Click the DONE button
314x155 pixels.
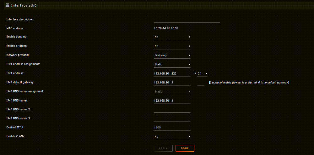pos(185,148)
